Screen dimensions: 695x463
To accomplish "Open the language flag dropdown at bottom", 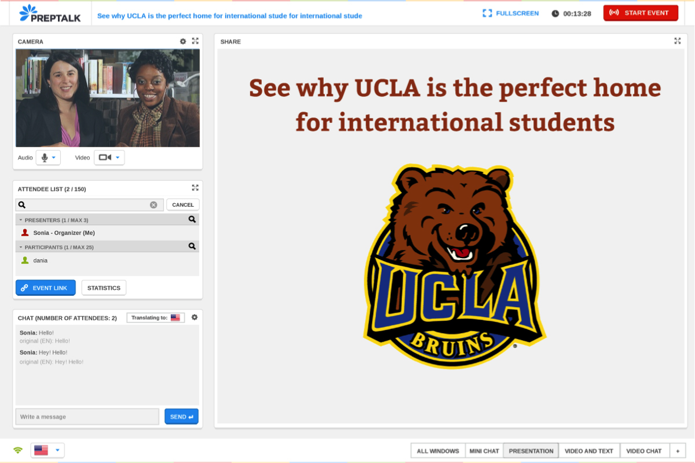I will pos(47,450).
